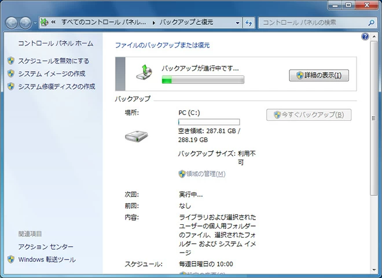382x278 pixels.
Task: Open システム イメージの作成 from sidebar
Action: 52,73
